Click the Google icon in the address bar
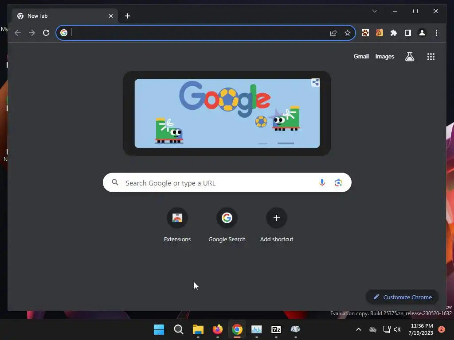The width and height of the screenshot is (454, 340). [64, 33]
